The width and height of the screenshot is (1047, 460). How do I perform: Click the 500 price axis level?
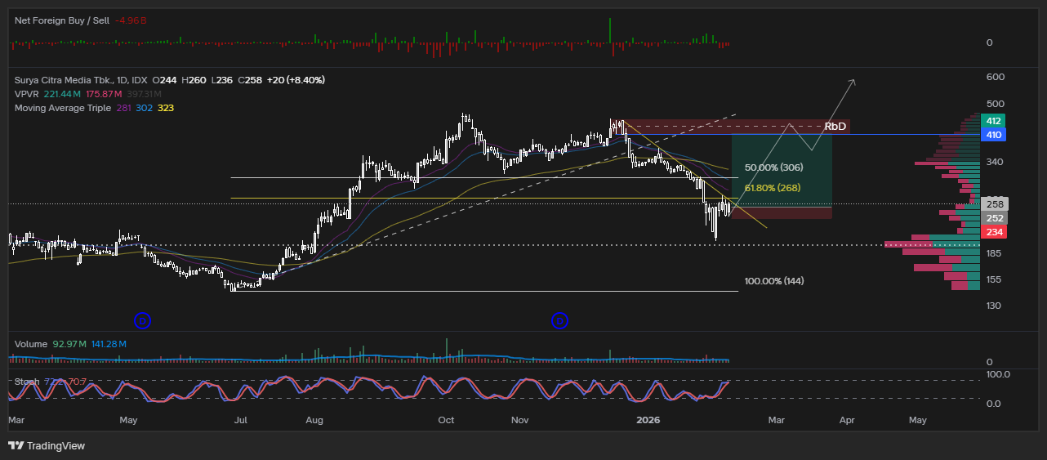(x=996, y=104)
